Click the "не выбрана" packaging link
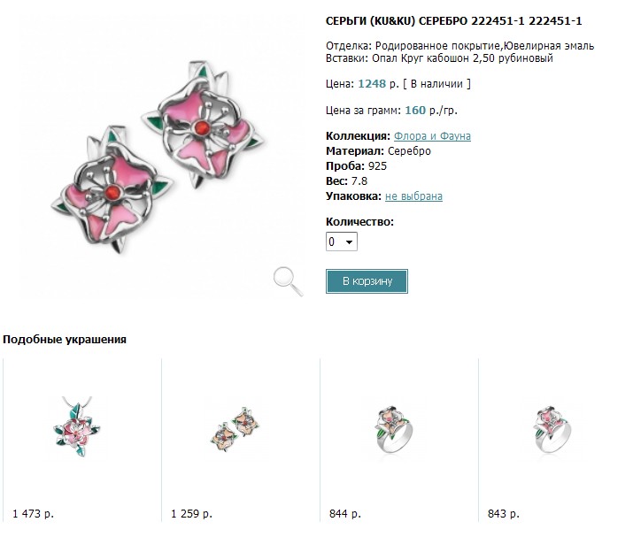The image size is (633, 537). (x=413, y=196)
